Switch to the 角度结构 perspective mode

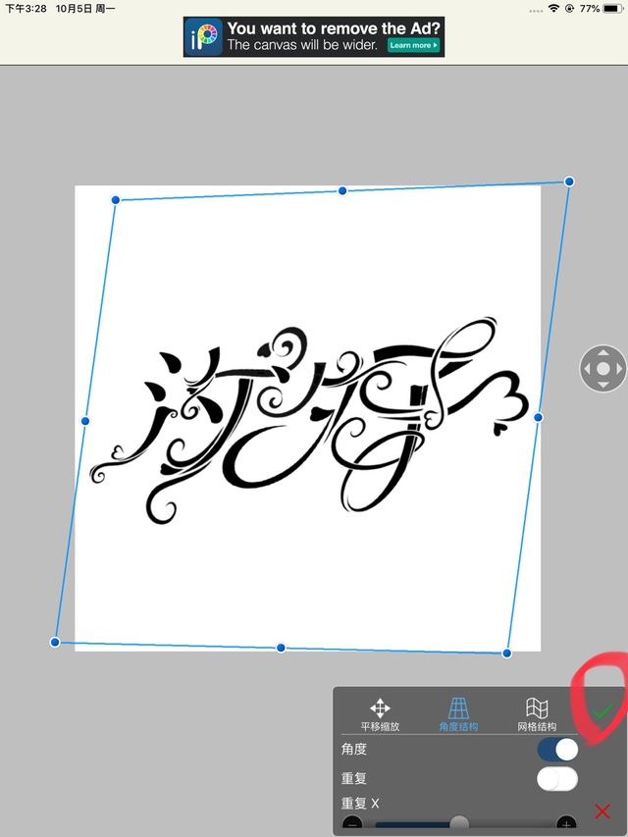tap(458, 713)
